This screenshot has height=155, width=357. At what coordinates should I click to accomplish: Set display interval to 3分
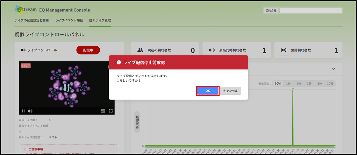click(309, 84)
